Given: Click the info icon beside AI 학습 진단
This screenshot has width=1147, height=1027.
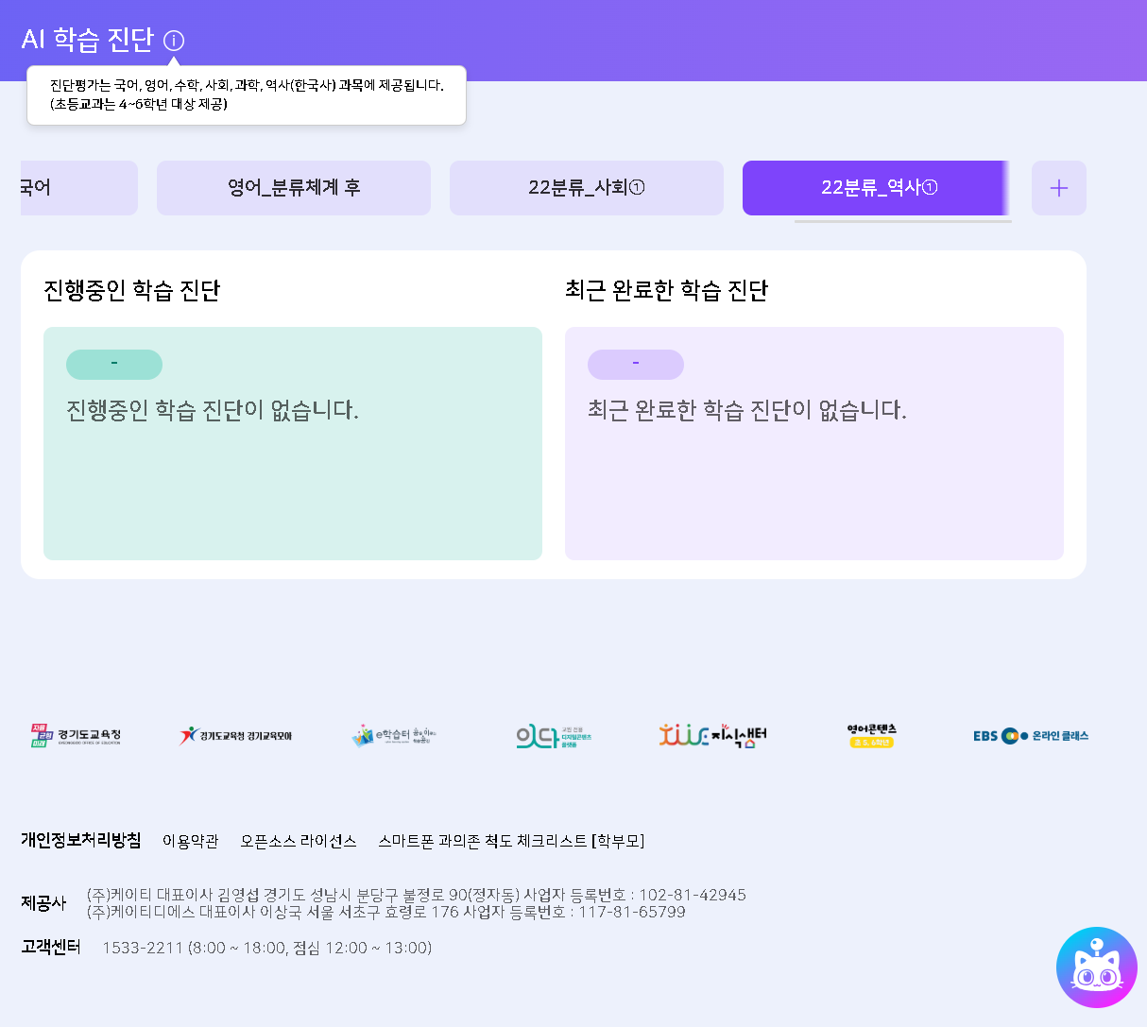Looking at the screenshot, I should point(174,41).
